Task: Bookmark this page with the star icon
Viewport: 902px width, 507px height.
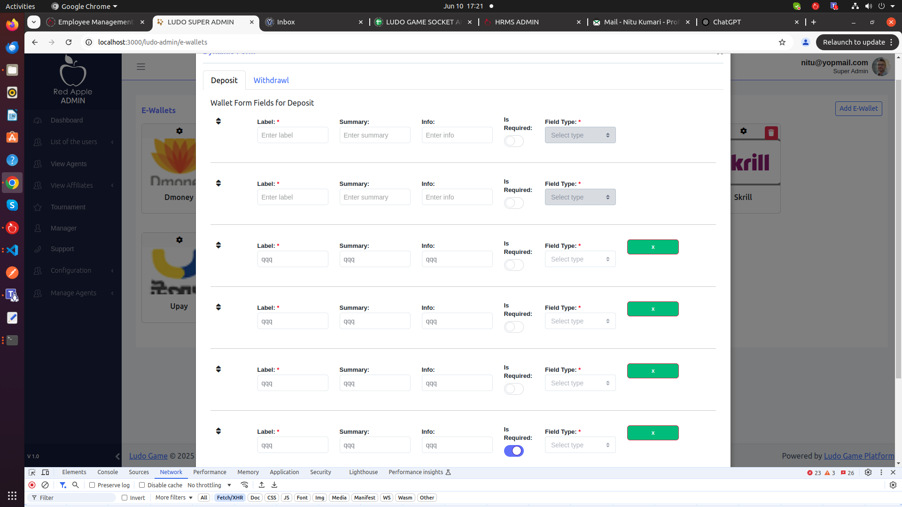Action: coord(782,42)
